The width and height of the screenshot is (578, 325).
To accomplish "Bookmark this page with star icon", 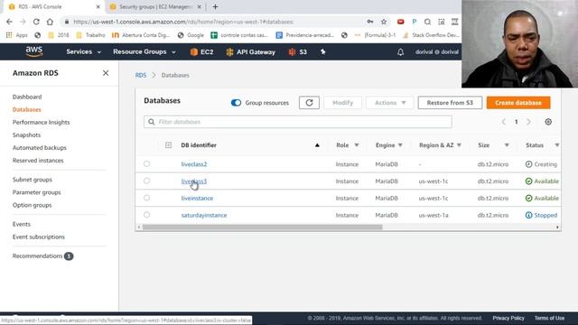I will click(x=384, y=22).
